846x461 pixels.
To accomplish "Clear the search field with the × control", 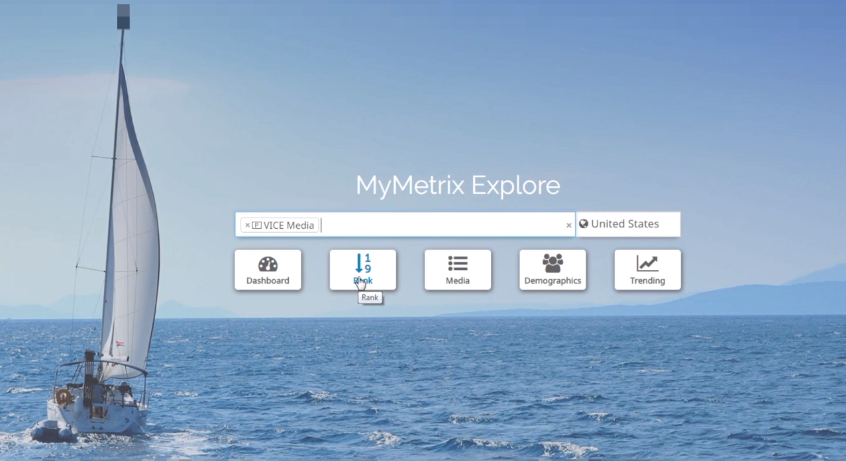I will click(568, 226).
